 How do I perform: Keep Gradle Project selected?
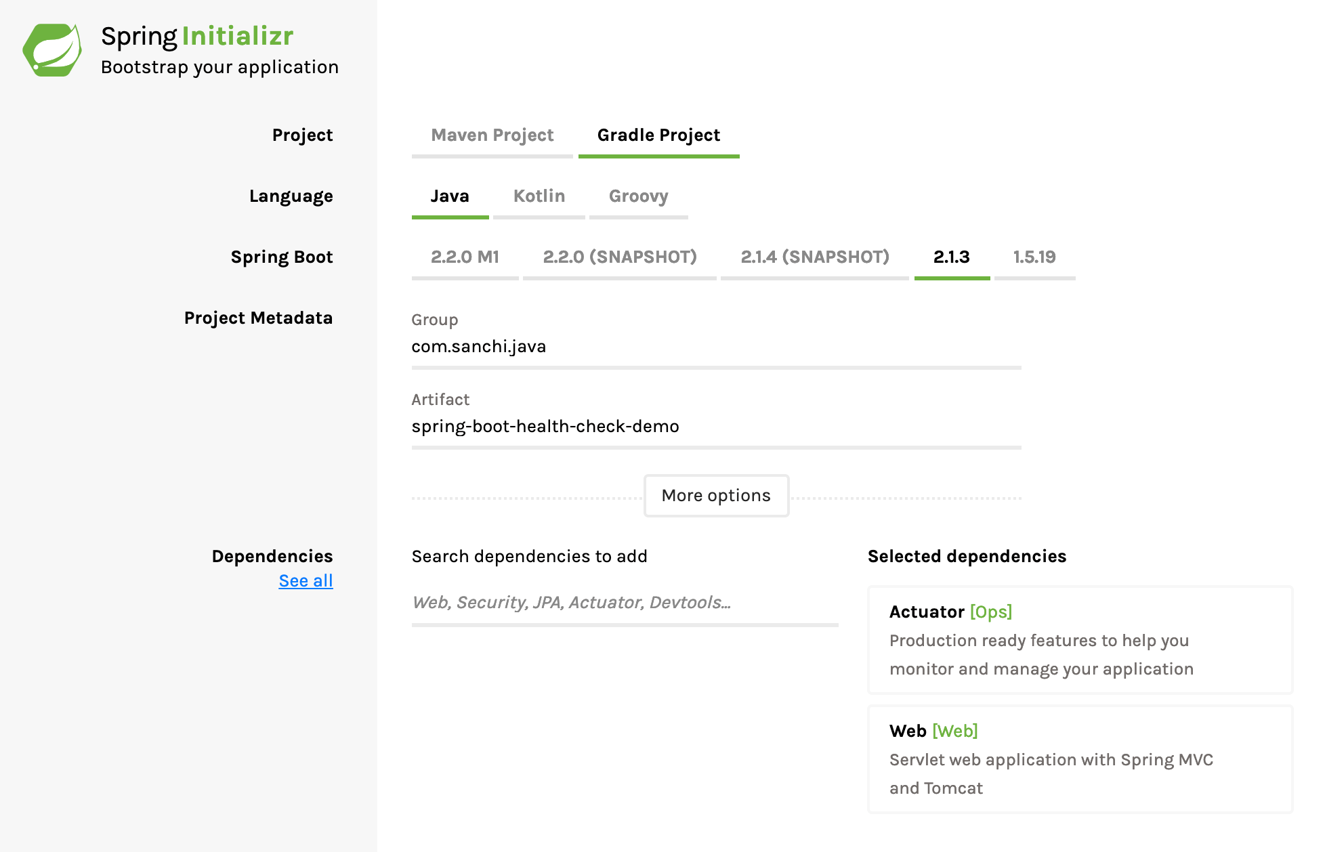click(658, 135)
